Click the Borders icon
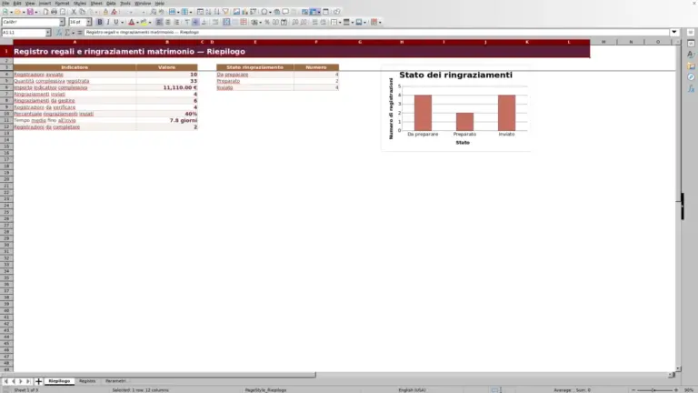This screenshot has height=393, width=698. (x=334, y=22)
